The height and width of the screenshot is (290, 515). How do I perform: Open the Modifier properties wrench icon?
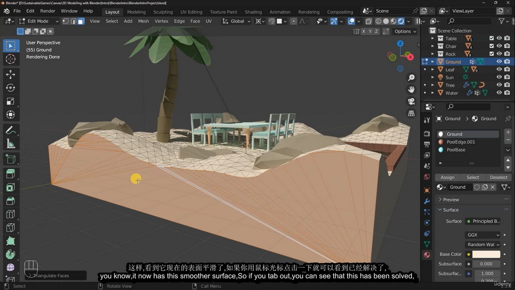(x=427, y=201)
